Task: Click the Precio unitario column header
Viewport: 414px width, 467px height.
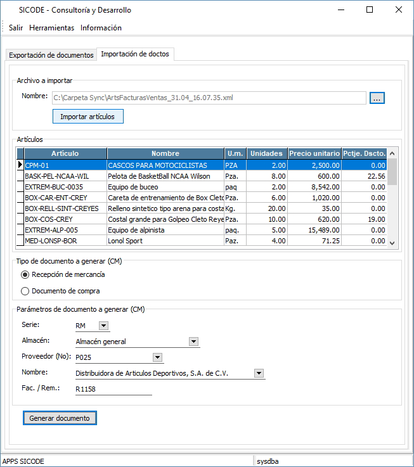Action: pyautogui.click(x=314, y=153)
